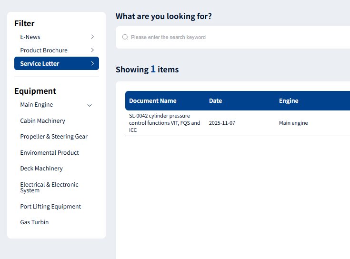Open Port Lifting Equipment category

pyautogui.click(x=50, y=207)
